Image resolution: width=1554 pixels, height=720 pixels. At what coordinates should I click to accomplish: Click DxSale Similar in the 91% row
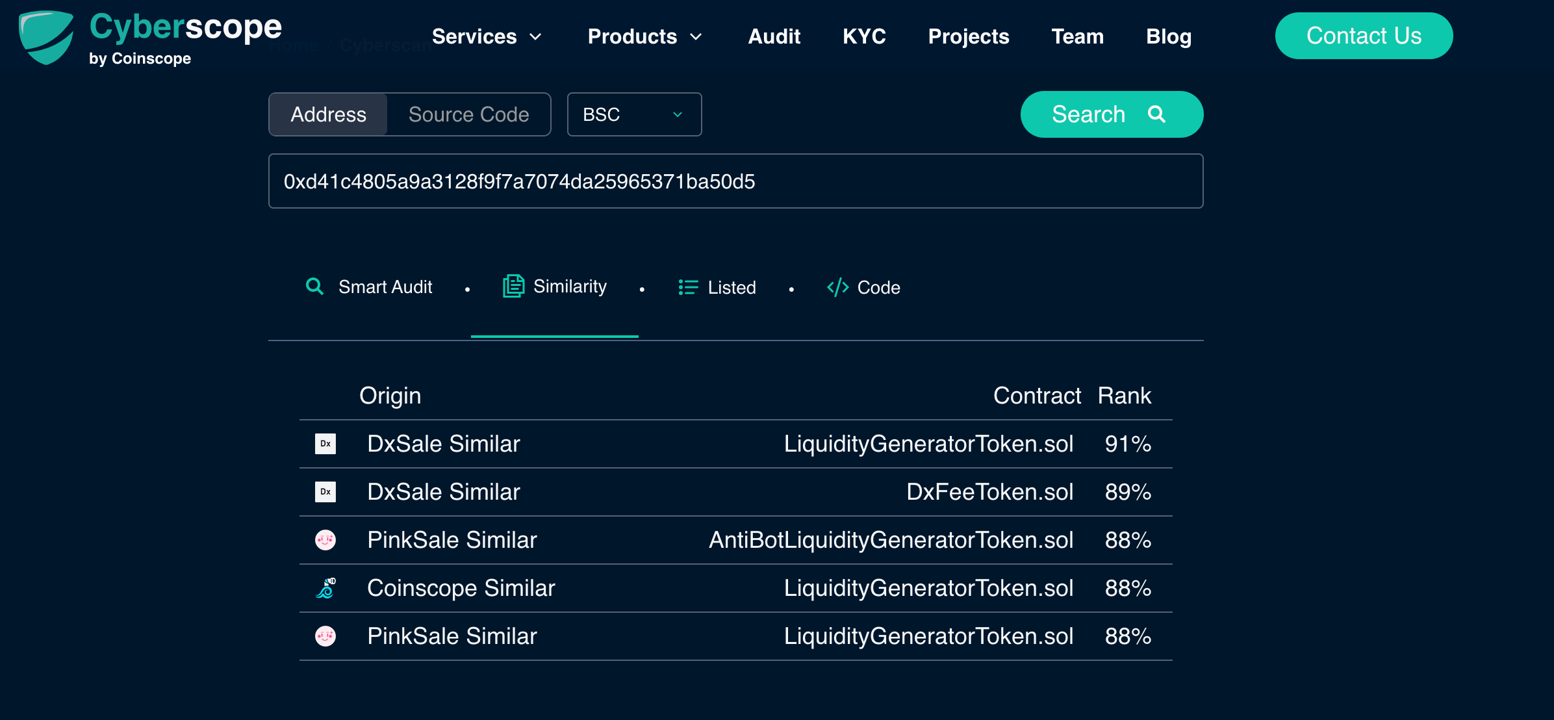pos(444,444)
